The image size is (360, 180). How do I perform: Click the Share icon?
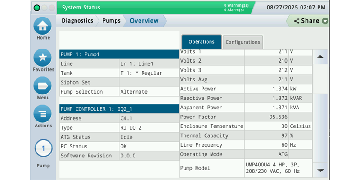(x=297, y=21)
